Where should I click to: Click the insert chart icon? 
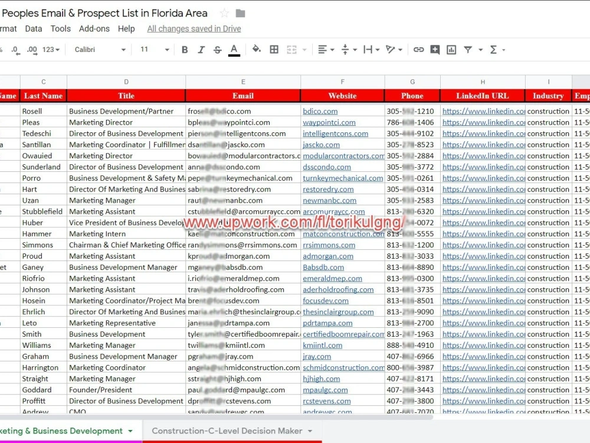[x=451, y=50]
